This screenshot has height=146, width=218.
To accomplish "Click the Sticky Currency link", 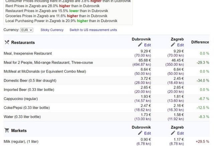I will (52, 30).
